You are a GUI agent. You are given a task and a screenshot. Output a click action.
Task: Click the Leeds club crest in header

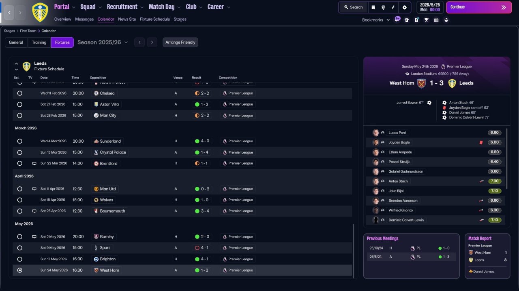point(40,12)
